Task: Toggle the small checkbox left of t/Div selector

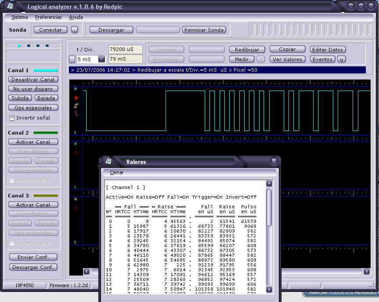Action: (x=72, y=59)
